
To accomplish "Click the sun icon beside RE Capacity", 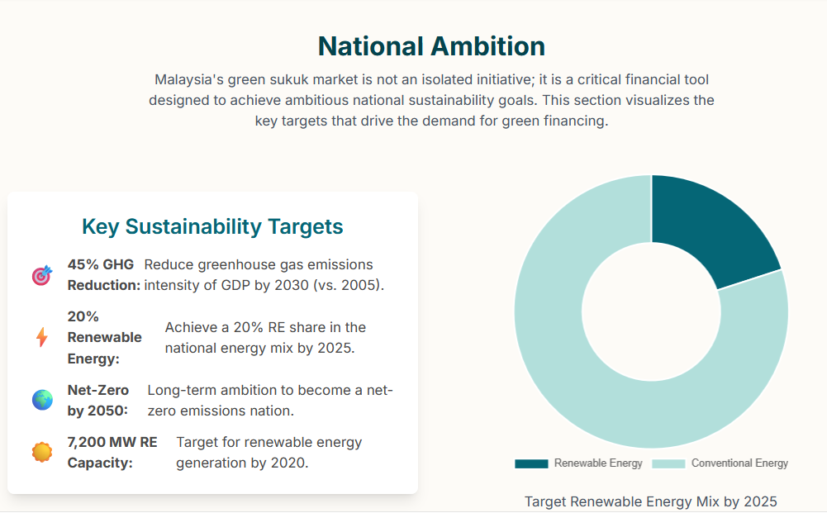I will pyautogui.click(x=41, y=452).
